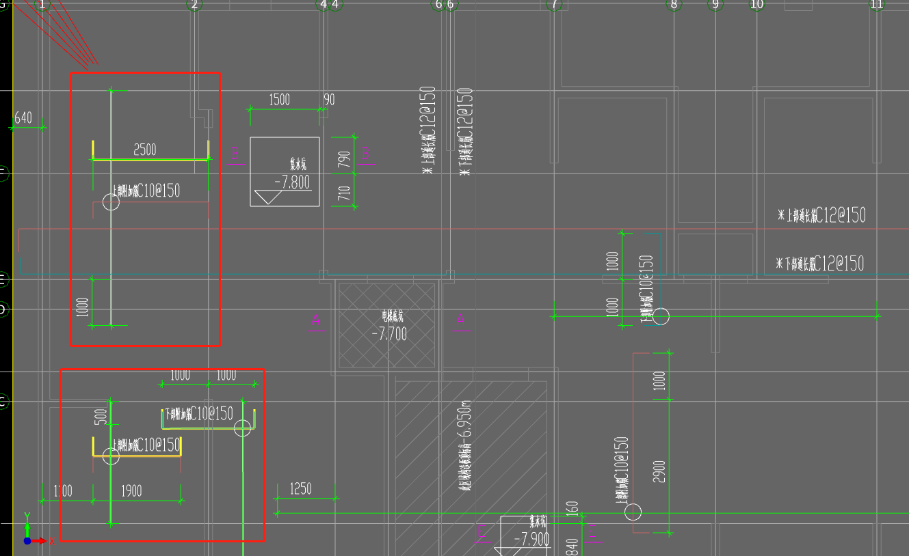The height and width of the screenshot is (556, 909).
Task: Click 上部附加筋C10@150 label beside 2500 bar
Action: click(146, 191)
